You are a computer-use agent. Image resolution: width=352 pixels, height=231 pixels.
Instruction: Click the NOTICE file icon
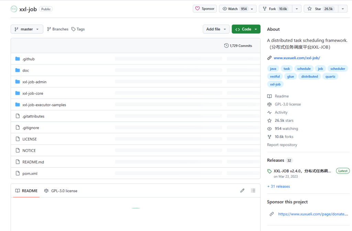pyautogui.click(x=18, y=150)
